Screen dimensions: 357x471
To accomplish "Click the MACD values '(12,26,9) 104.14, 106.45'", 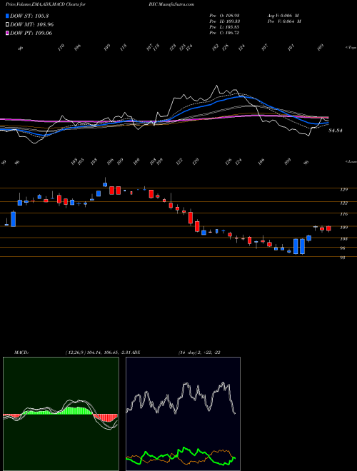I will click(x=91, y=353).
